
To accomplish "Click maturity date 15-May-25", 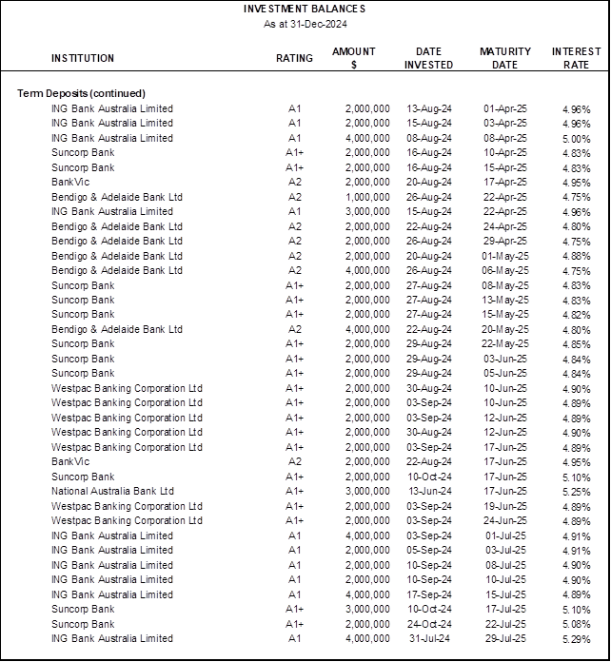I will click(505, 315).
